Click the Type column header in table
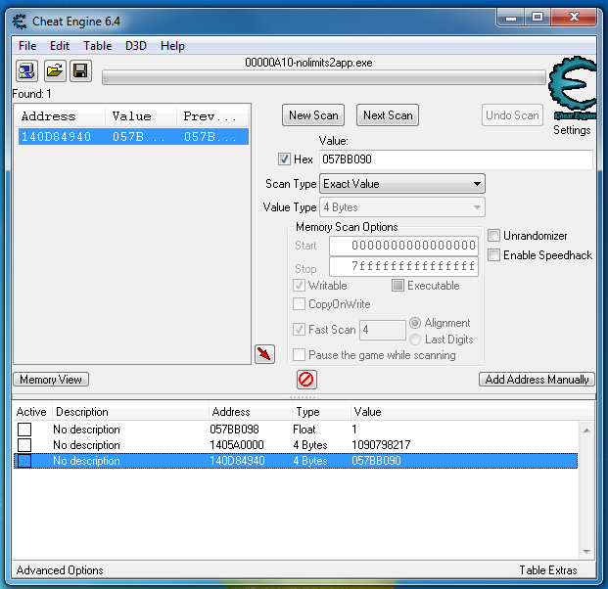 coord(321,412)
